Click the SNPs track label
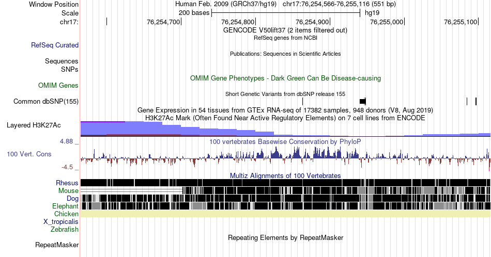The height and width of the screenshot is (257, 491). (70, 69)
